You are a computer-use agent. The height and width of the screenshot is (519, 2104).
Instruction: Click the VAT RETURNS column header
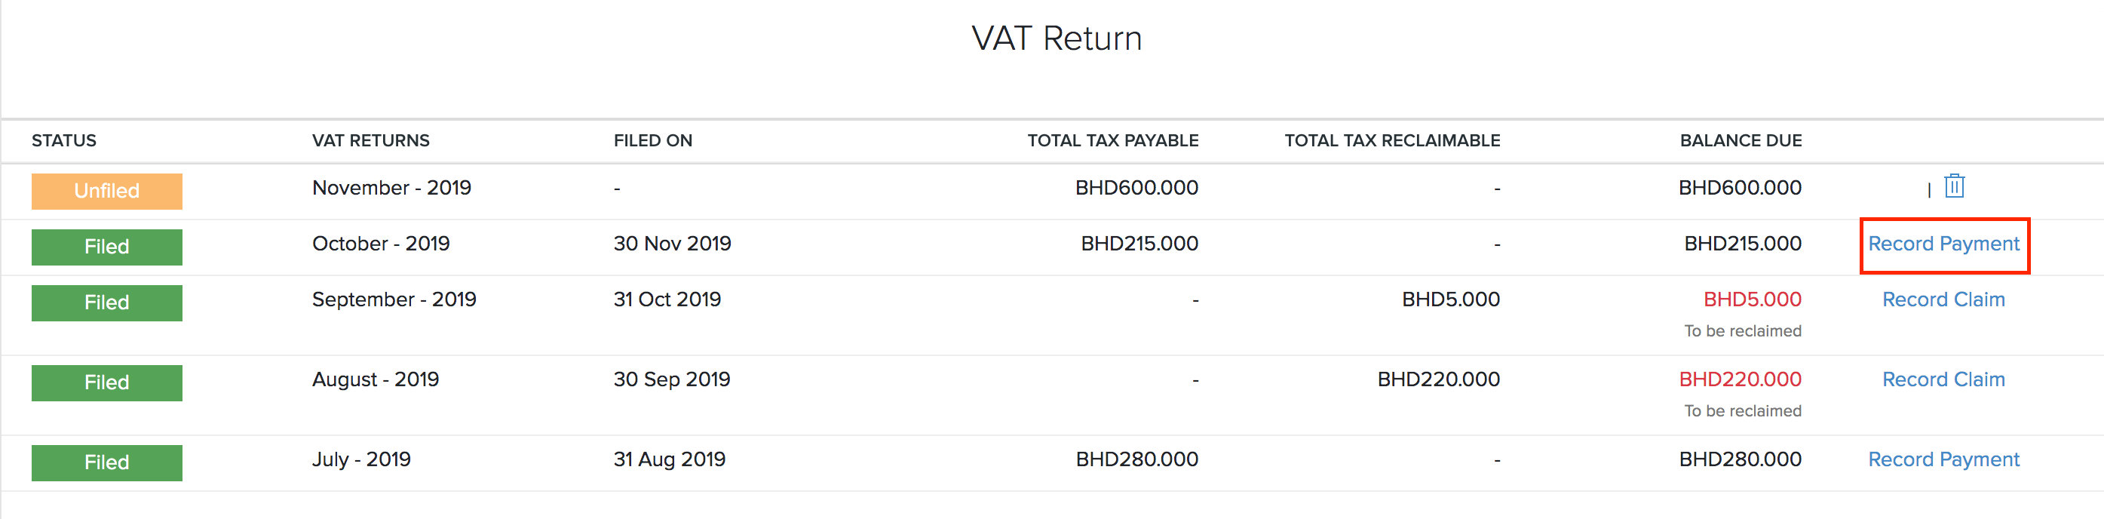[x=371, y=140]
